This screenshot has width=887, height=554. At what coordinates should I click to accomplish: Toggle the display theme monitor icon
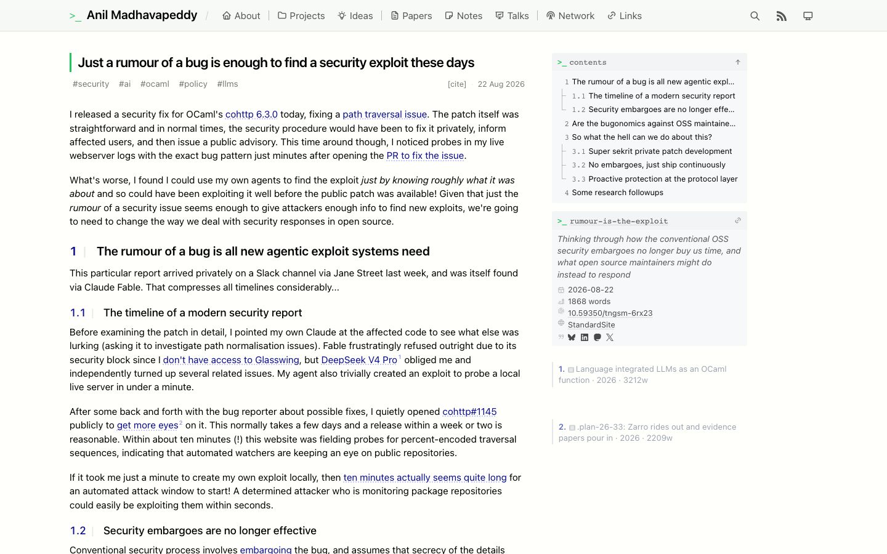[x=808, y=16]
